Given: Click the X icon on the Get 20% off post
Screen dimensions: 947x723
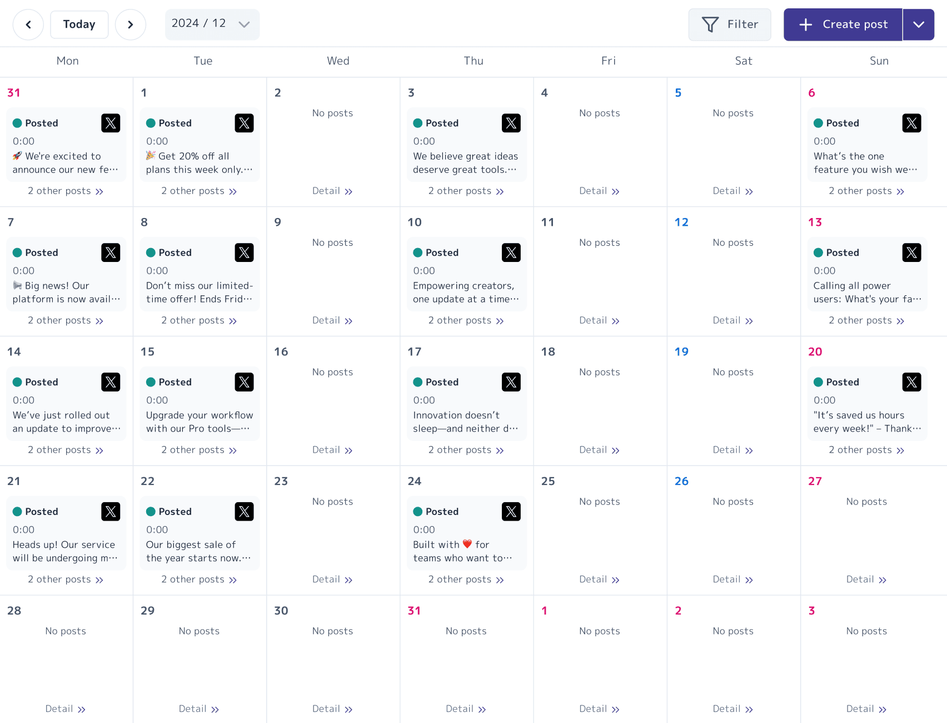Looking at the screenshot, I should (x=244, y=123).
